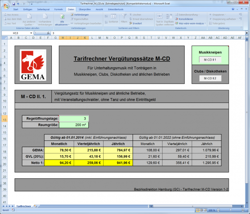Click Eigenschaften in Verbindungen group
The height and width of the screenshot is (214, 250).
tap(79, 19)
